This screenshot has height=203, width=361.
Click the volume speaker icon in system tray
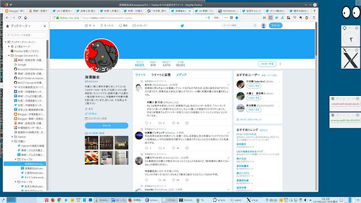click(305, 200)
